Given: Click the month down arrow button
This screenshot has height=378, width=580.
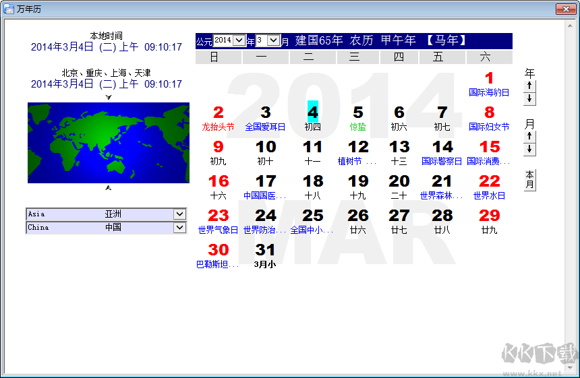Looking at the screenshot, I should click(529, 150).
